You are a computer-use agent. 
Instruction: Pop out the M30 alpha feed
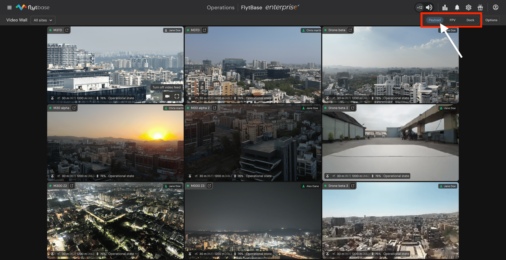74,108
